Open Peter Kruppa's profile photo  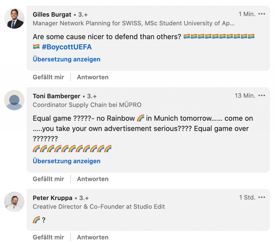(x=14, y=202)
